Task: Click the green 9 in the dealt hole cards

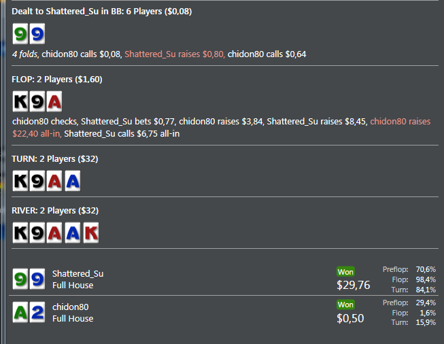Action: [20, 34]
